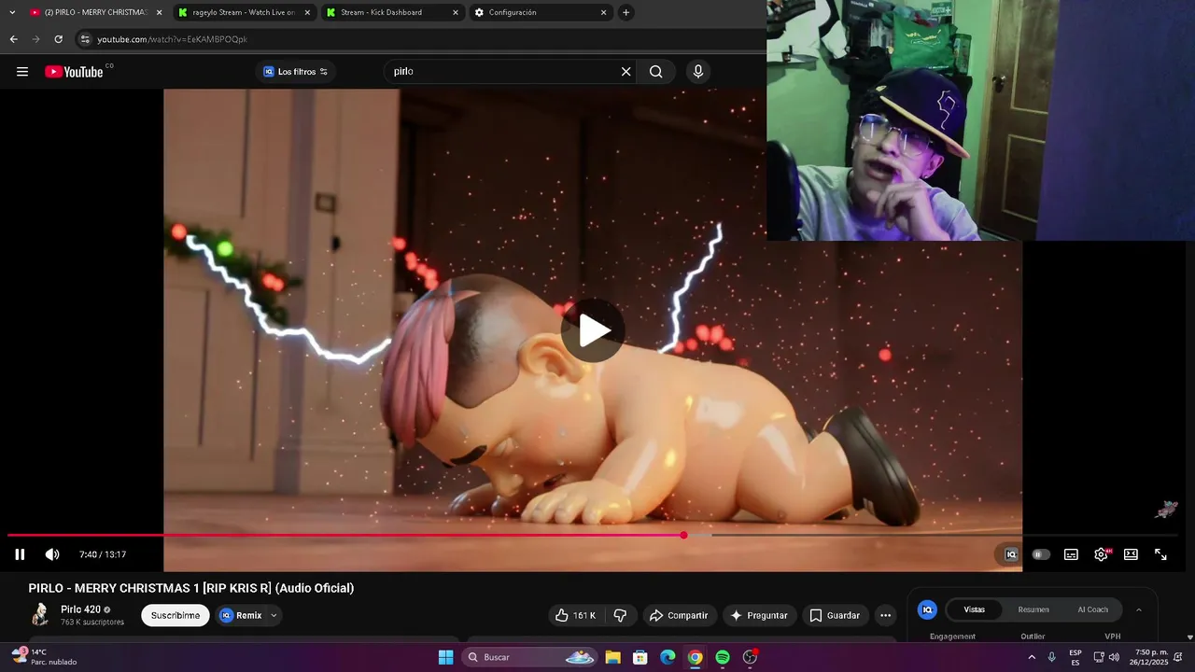Open the weather widget showing 14°C
This screenshot has width=1195, height=672.
pos(43,657)
